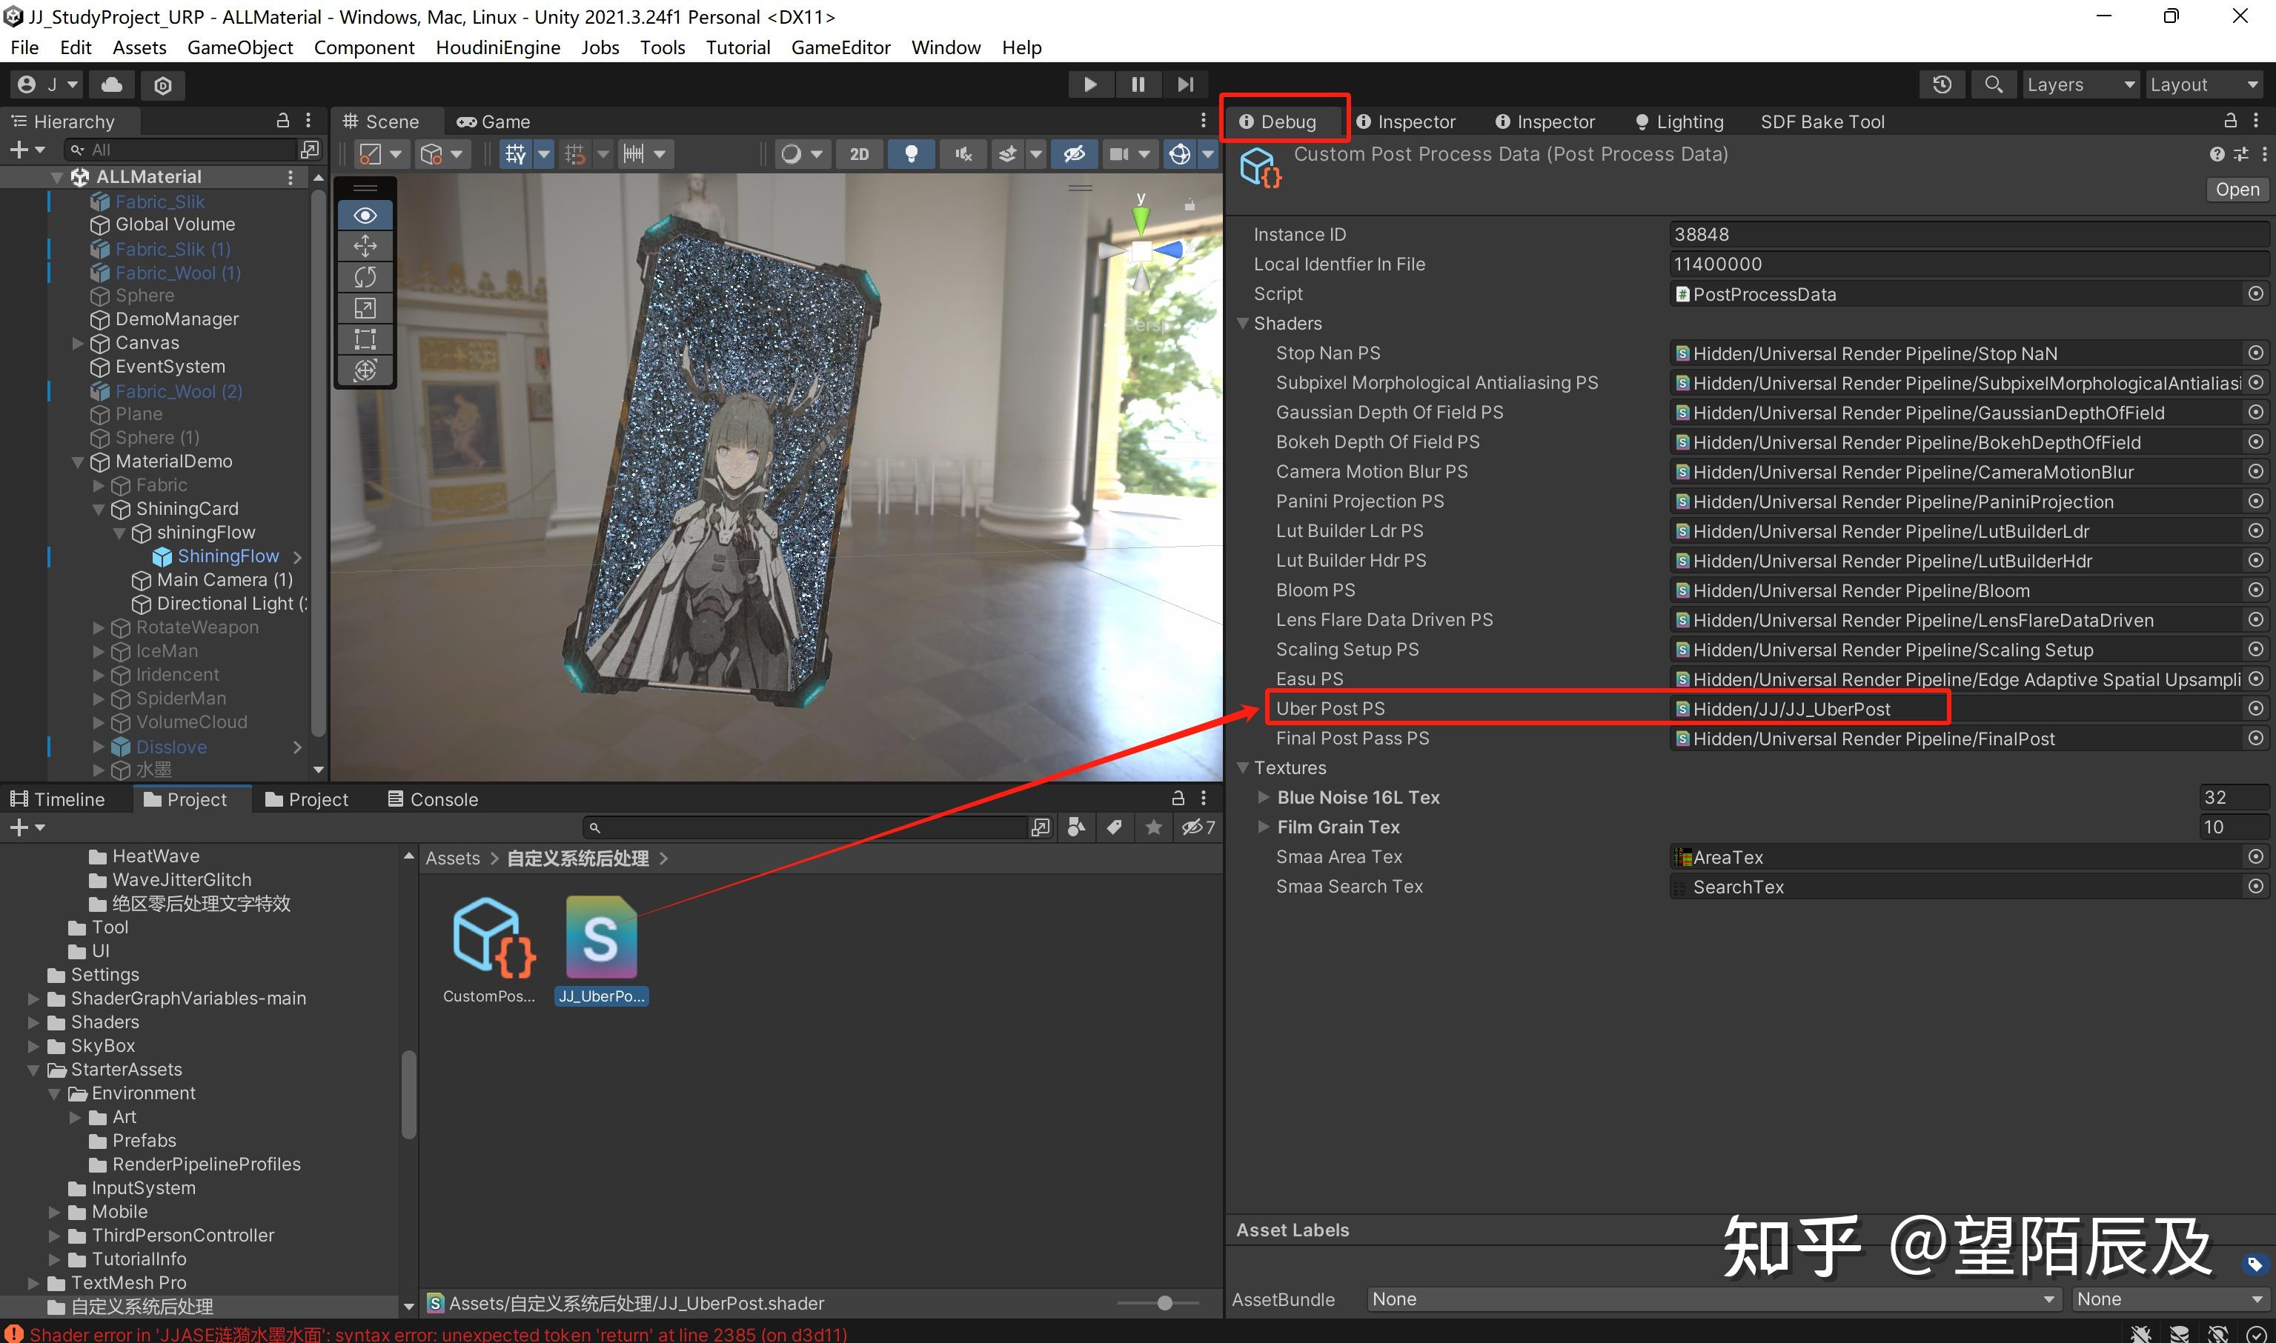2276x1343 pixels.
Task: Select the JJ_UberPost shader thumbnail
Action: (600, 939)
